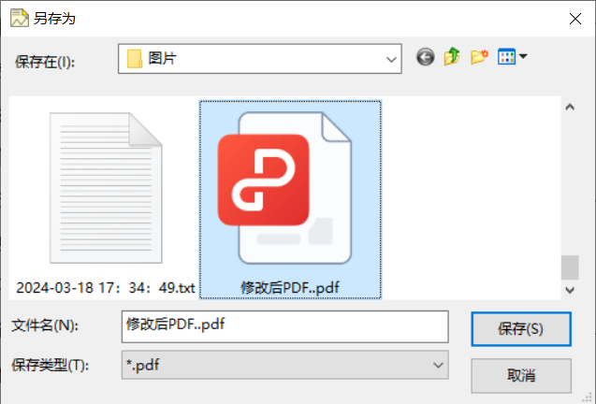Viewport: 596px width, 404px height.
Task: Click the 取消 button
Action: (x=521, y=376)
